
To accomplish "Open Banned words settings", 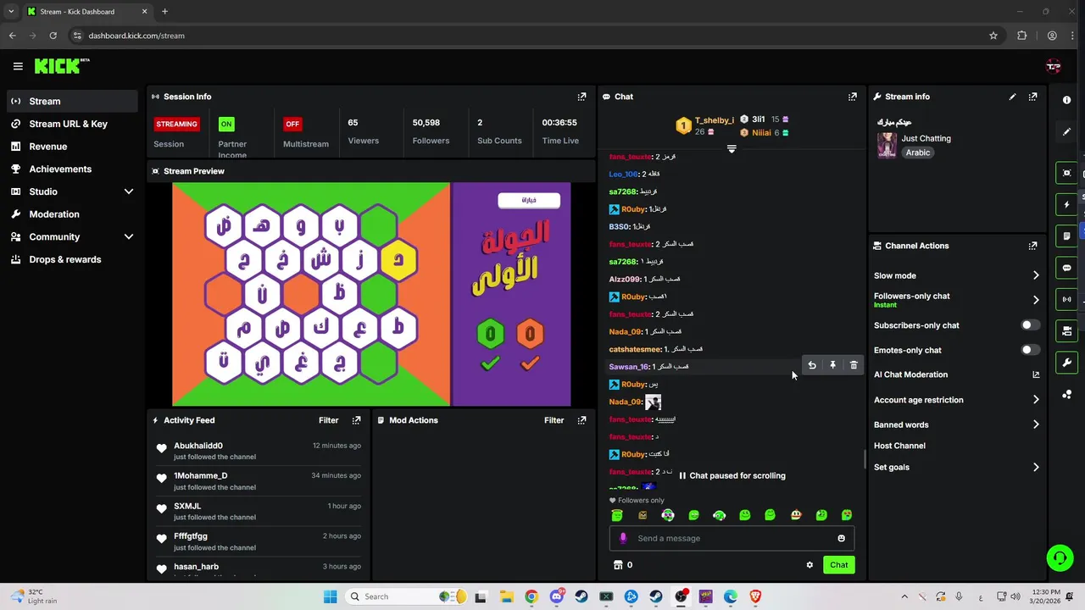I will coord(956,424).
